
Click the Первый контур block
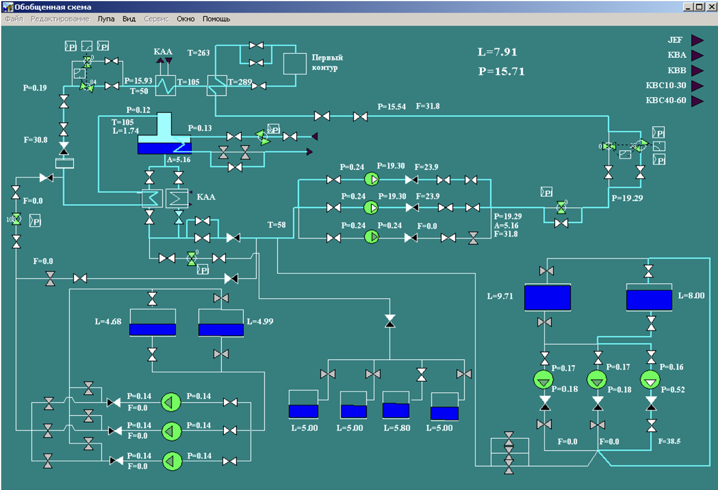click(294, 63)
